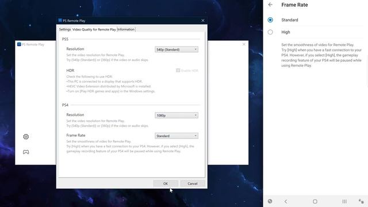Tap the icon at right end of phone navigation bar
Screen dimensions: 368x207
point(361,201)
